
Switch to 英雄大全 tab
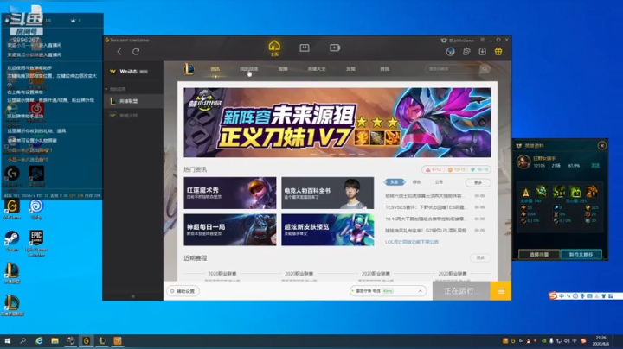[x=317, y=69]
